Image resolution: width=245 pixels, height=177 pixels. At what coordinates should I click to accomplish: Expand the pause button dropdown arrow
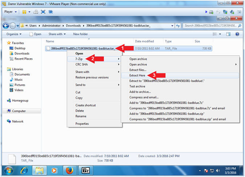click(29, 12)
